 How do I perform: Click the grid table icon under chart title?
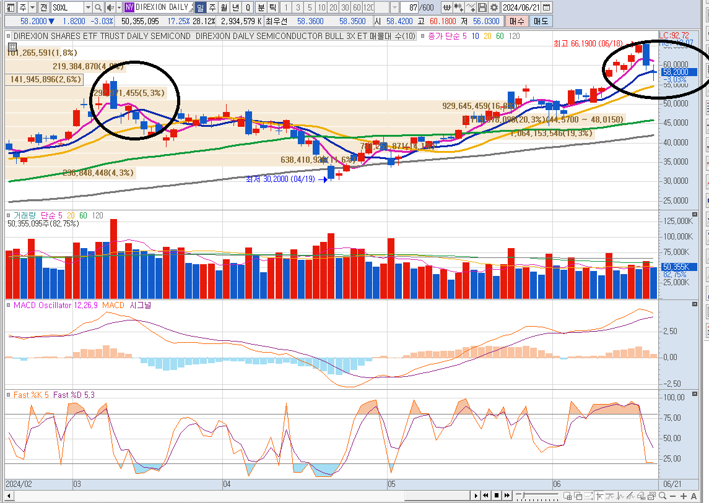click(x=12, y=46)
